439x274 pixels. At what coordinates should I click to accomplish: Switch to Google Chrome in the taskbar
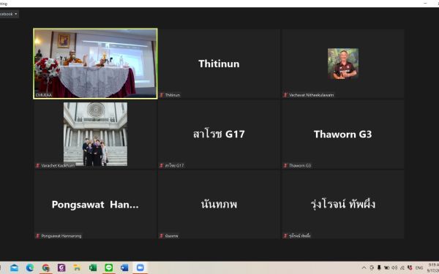pos(45,268)
